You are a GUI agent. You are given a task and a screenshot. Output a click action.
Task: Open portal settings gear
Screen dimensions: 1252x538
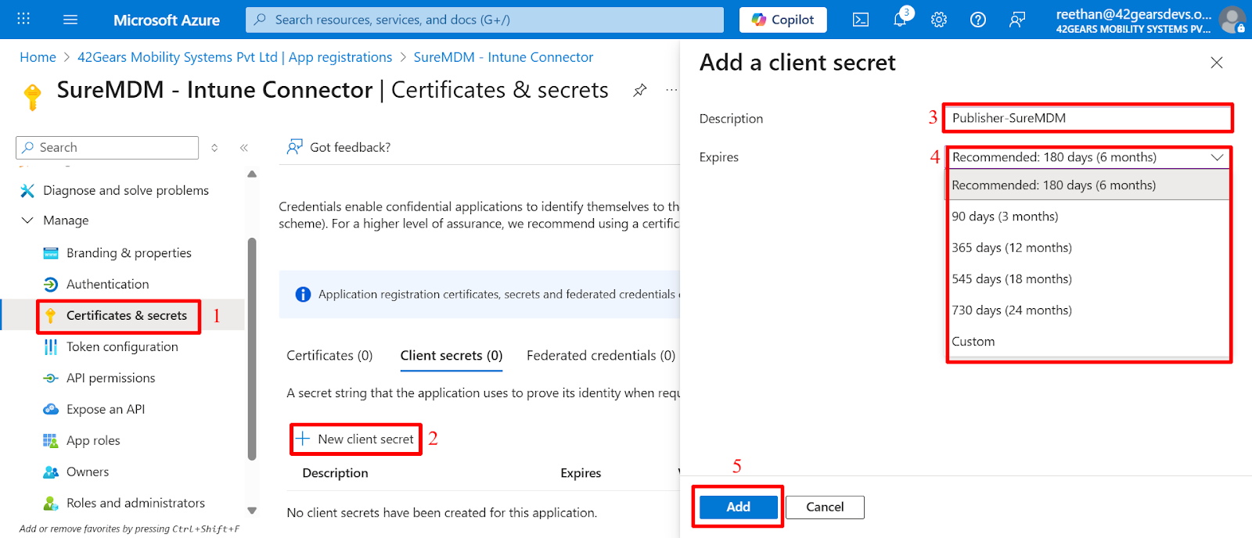pyautogui.click(x=939, y=20)
